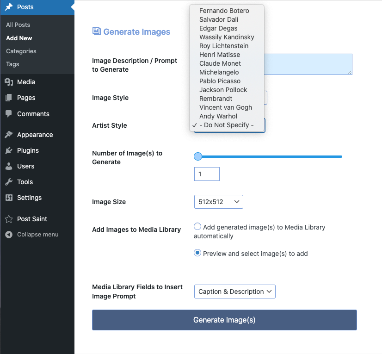Collapse the admin sidebar menu
This screenshot has height=354, width=382.
tap(31, 234)
